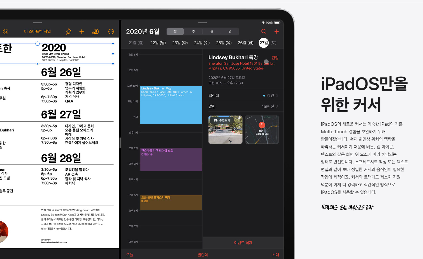Viewport: 423px width, 259px height.
Task: Tap the beamseilaudom@icloud.com email text
Action: click(x=54, y=242)
